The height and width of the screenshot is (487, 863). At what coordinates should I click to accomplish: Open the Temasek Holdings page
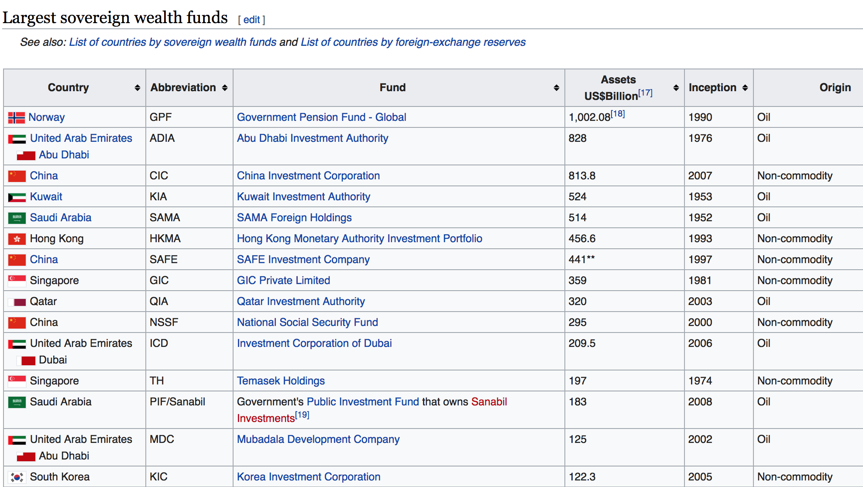(x=281, y=381)
